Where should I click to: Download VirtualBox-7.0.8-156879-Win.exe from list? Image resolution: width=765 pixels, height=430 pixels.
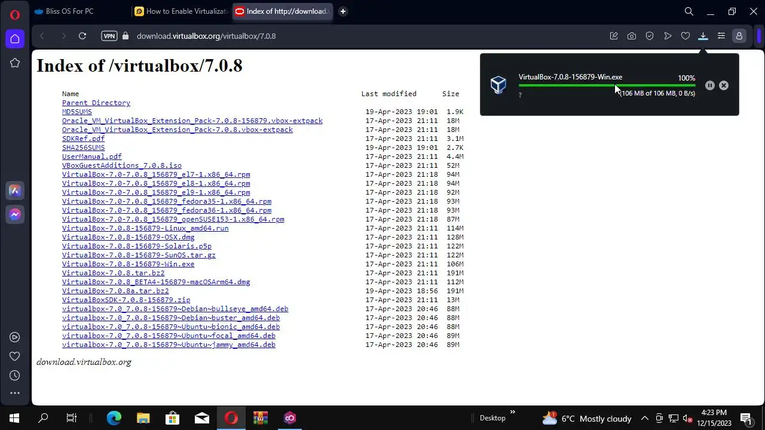[x=128, y=264]
